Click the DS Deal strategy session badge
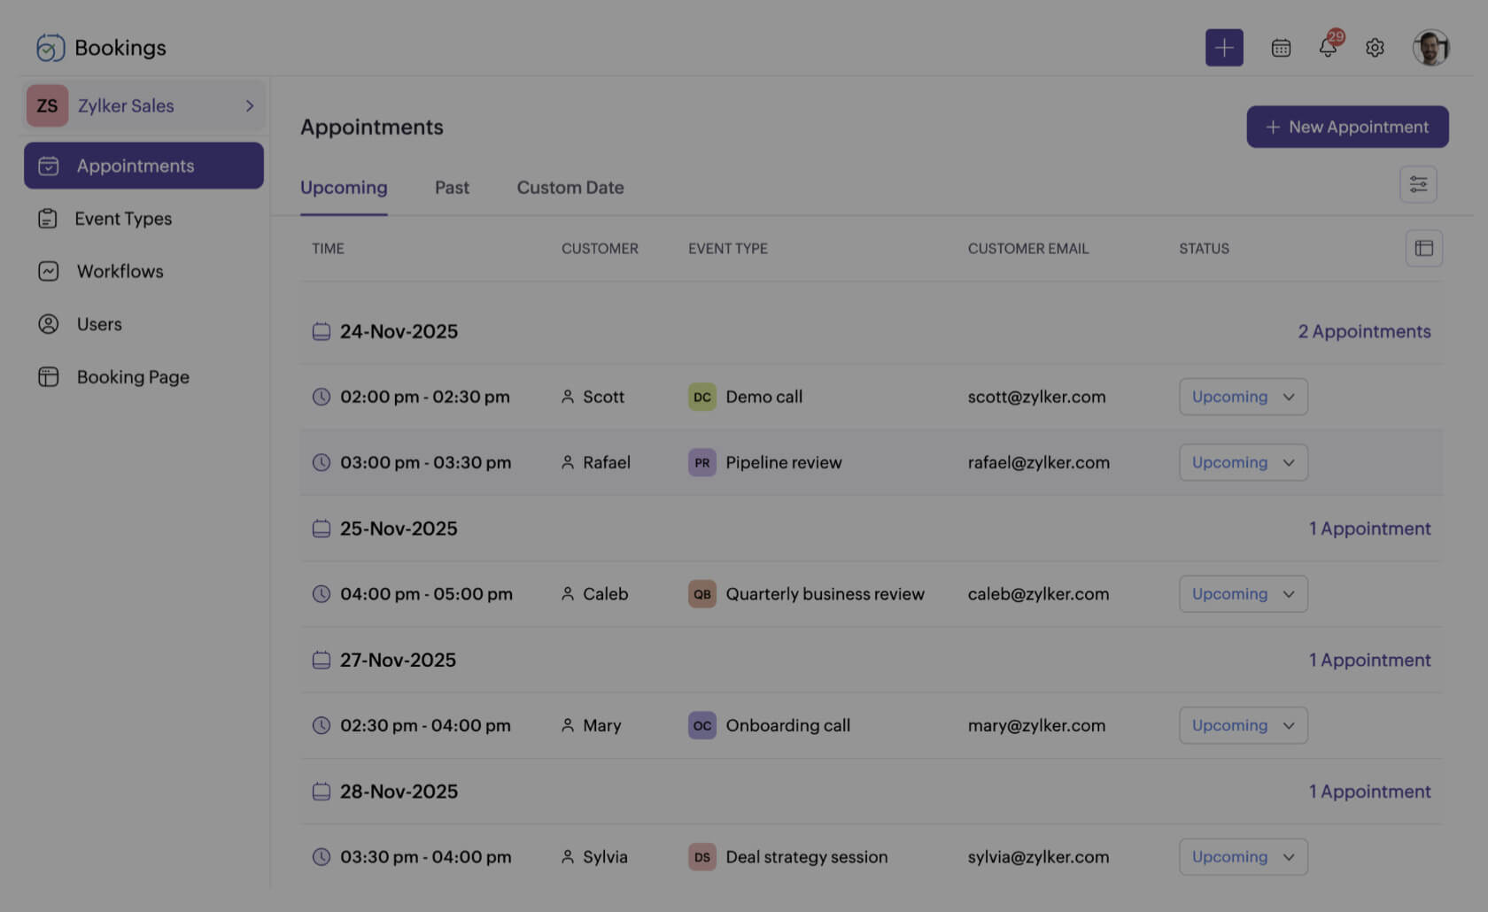The width and height of the screenshot is (1488, 912). (x=702, y=857)
